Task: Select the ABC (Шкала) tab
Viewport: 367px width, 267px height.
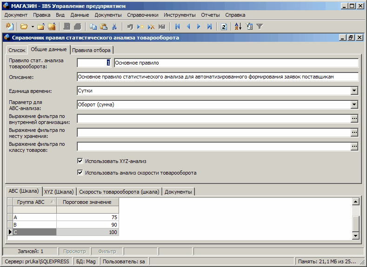Action: pyautogui.click(x=24, y=191)
